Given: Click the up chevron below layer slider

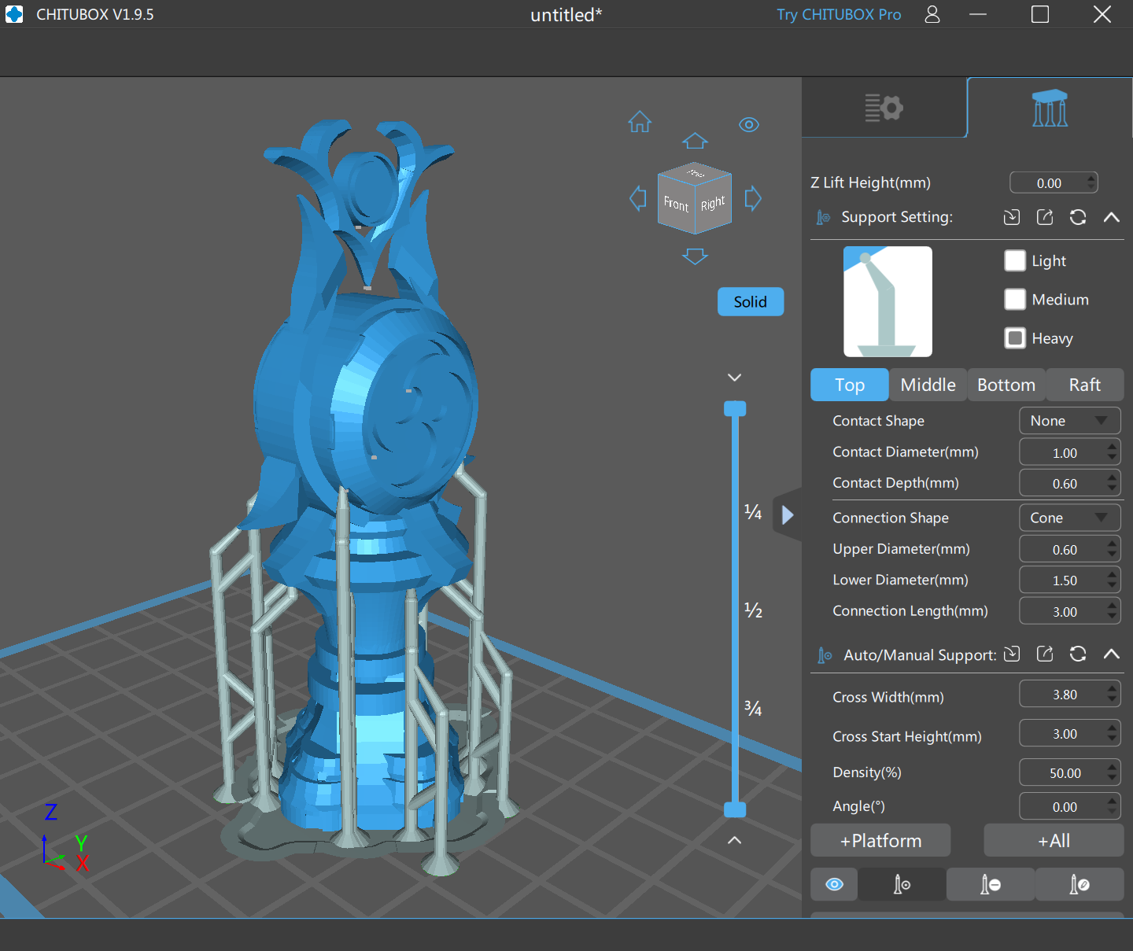Looking at the screenshot, I should [x=735, y=840].
